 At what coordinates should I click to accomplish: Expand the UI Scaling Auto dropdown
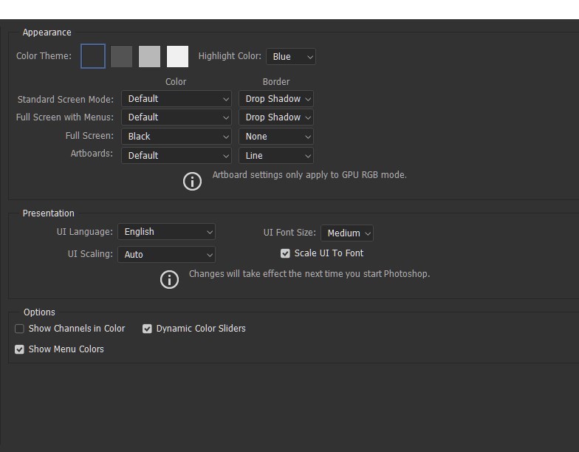(167, 255)
